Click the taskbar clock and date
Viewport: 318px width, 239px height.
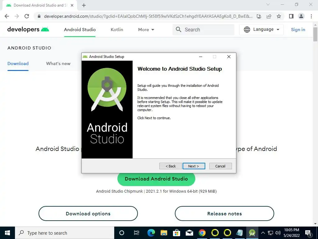[x=291, y=233]
